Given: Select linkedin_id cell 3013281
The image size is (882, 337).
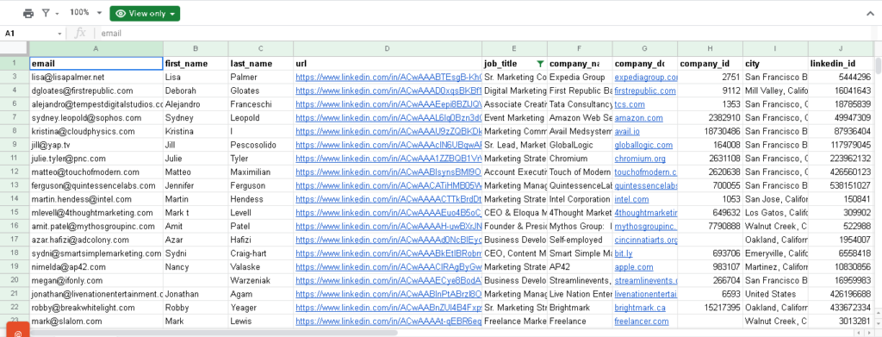Looking at the screenshot, I should point(841,321).
